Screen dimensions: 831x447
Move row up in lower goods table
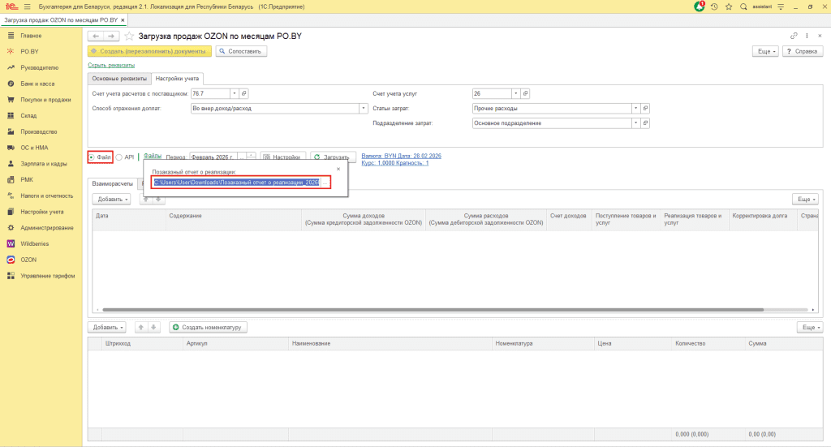(141, 327)
